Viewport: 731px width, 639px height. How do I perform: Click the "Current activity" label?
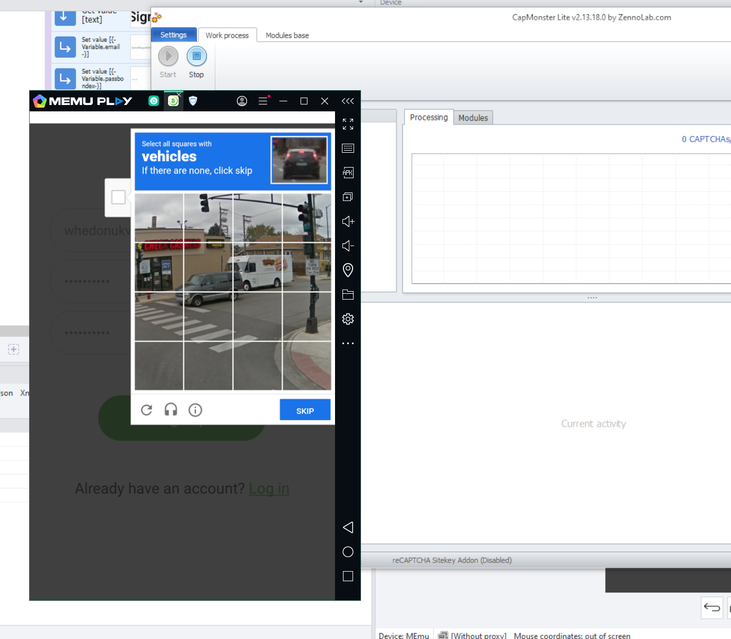tap(594, 424)
